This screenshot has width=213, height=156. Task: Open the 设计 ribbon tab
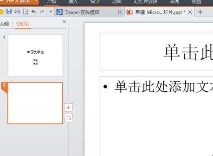pos(95,2)
